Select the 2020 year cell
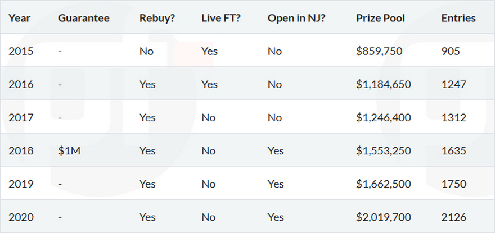 [21, 217]
